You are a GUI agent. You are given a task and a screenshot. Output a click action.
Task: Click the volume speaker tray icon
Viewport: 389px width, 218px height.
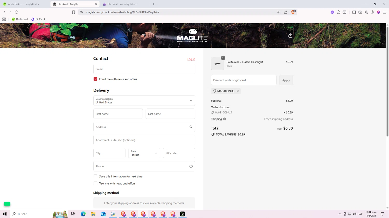[355, 214]
